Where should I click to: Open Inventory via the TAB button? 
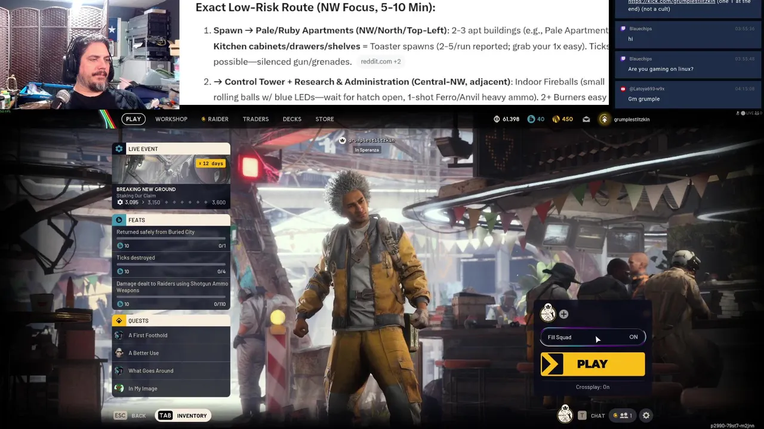tap(183, 416)
